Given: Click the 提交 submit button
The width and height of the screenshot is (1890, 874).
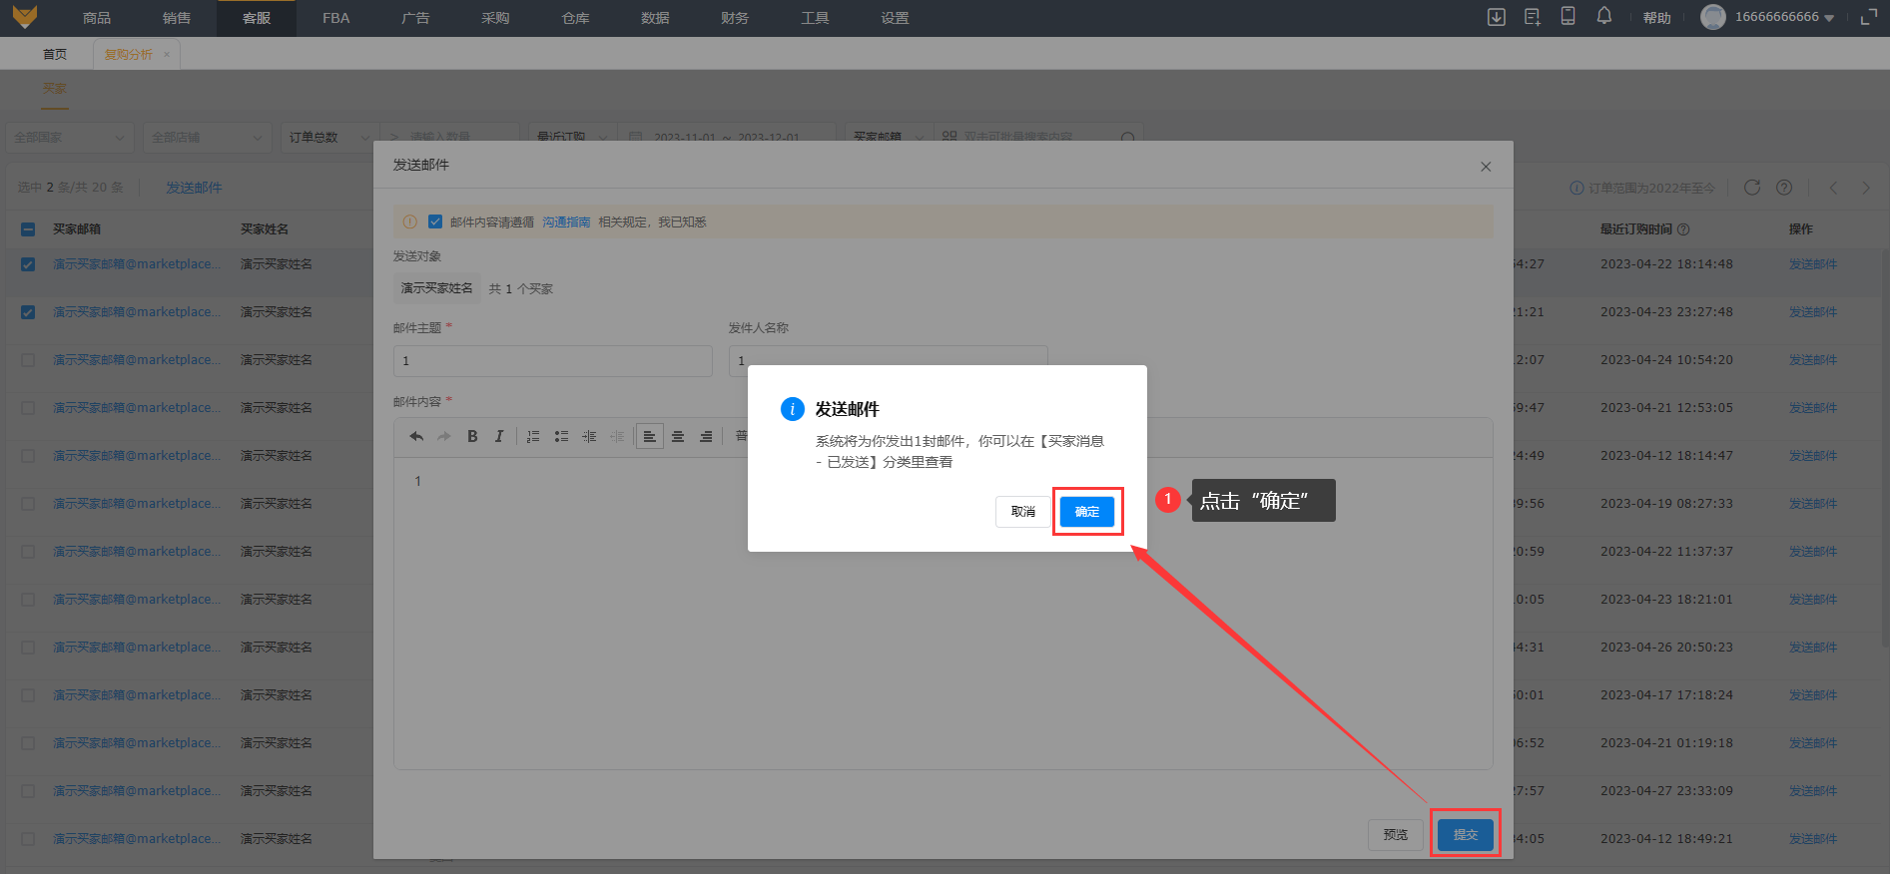Looking at the screenshot, I should (1466, 834).
